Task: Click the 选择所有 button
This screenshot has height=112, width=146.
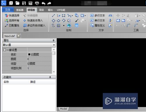Action: coord(12,20)
